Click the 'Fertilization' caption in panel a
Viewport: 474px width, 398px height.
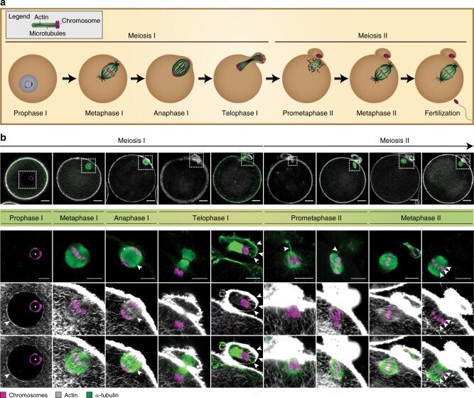point(442,113)
